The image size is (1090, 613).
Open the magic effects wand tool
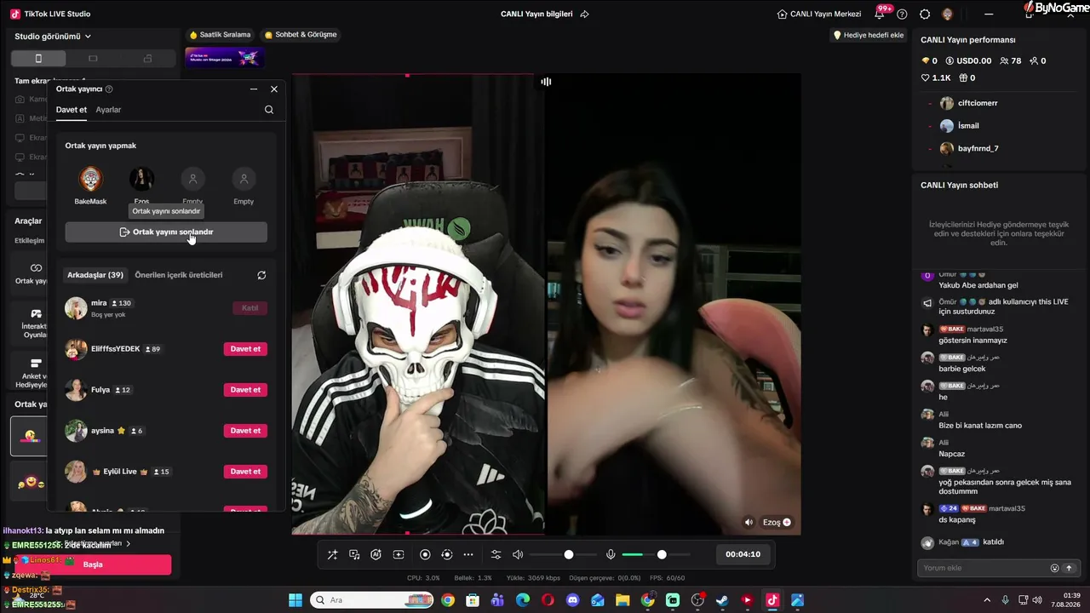(x=332, y=555)
